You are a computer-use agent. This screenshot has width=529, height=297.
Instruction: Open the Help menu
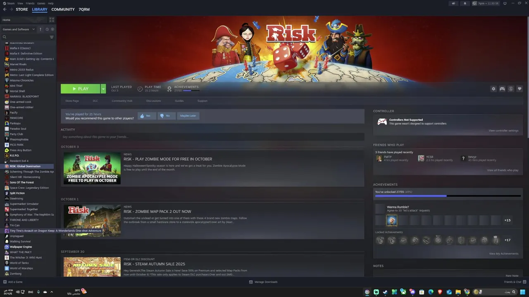pyautogui.click(x=51, y=3)
